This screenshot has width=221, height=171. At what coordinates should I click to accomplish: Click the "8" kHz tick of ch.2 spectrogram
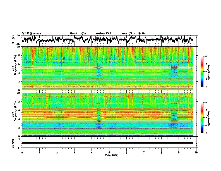[x=19, y=102]
